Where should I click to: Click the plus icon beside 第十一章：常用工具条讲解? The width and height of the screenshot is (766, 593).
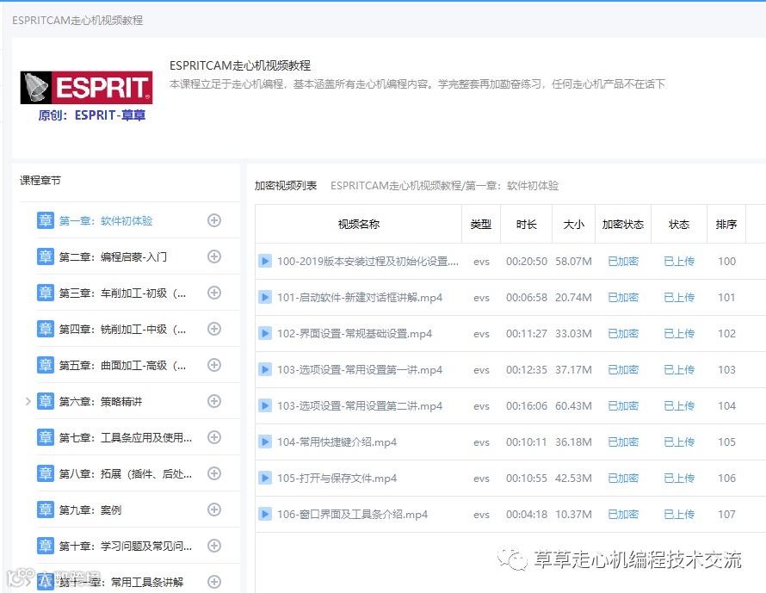coord(214,582)
